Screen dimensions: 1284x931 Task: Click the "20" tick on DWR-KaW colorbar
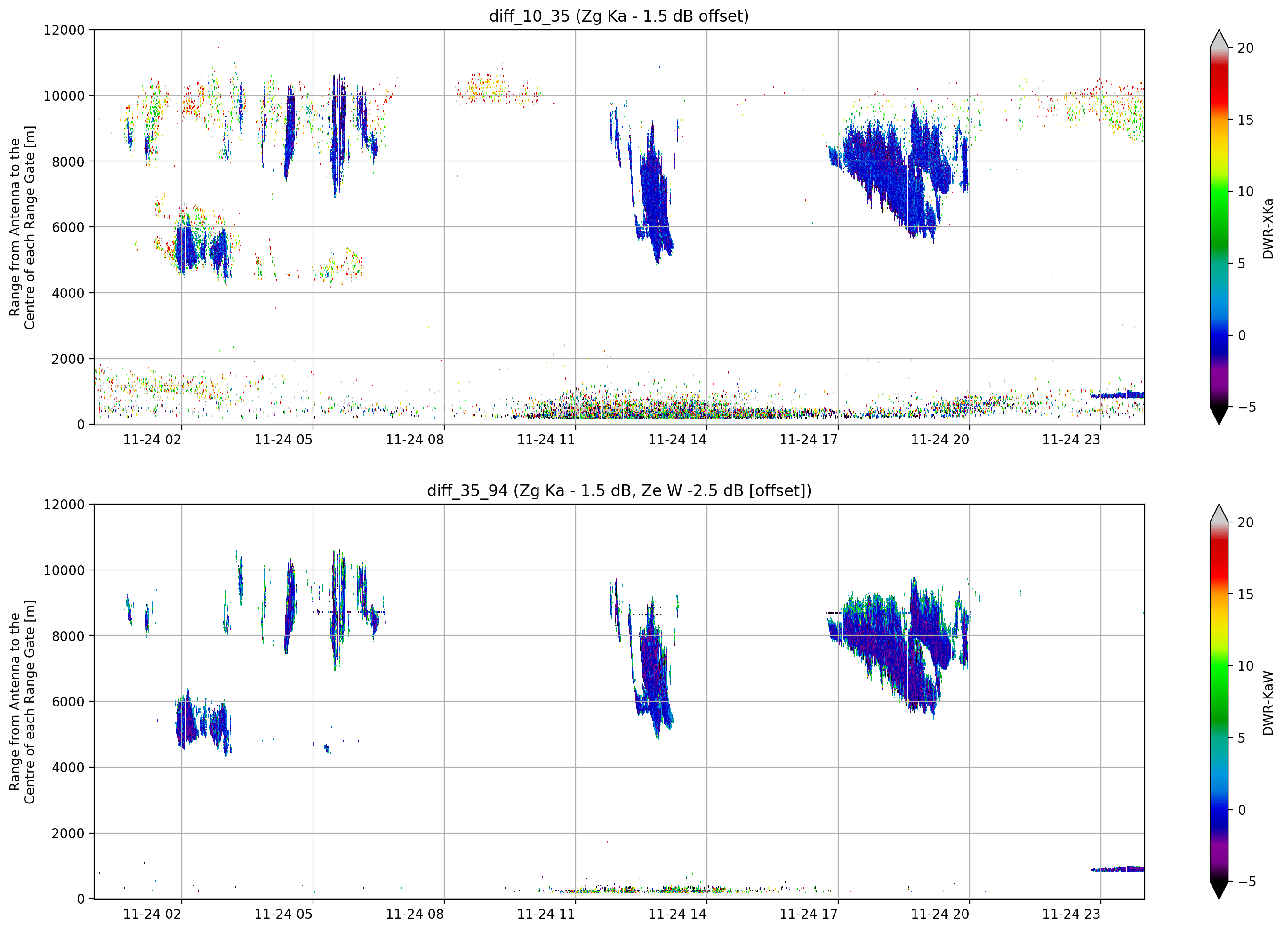(x=1245, y=523)
